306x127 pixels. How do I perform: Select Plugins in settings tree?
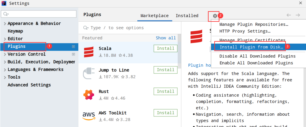39,46
